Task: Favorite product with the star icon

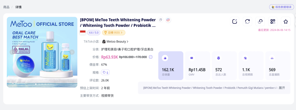Action: coord(285,21)
